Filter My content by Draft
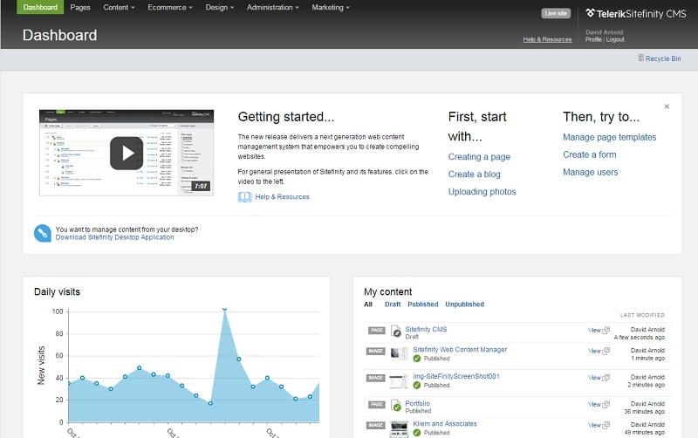The image size is (698, 438). pyautogui.click(x=393, y=305)
